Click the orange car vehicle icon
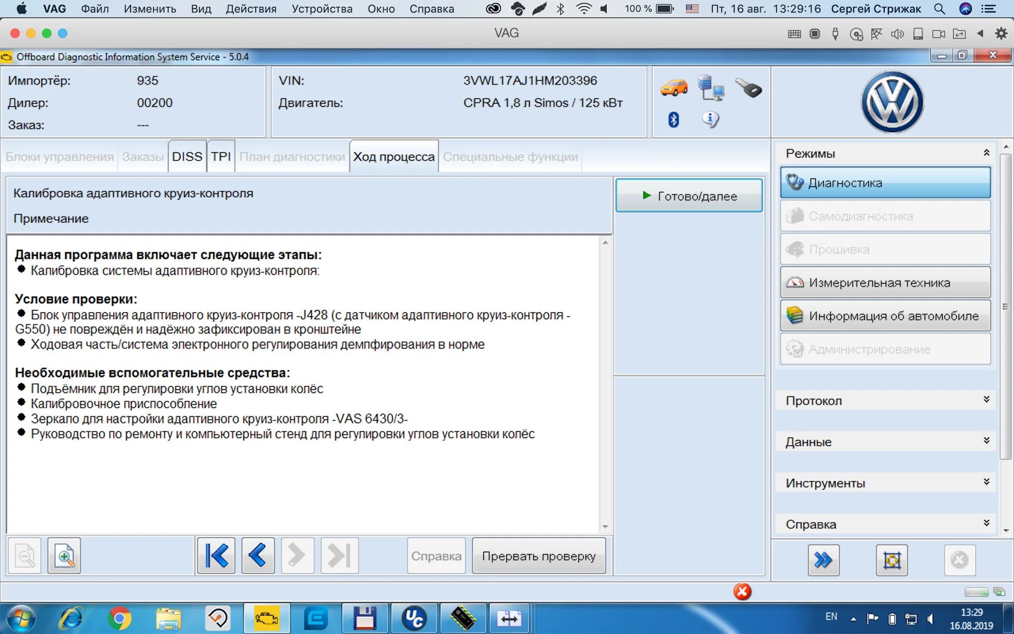Image resolution: width=1014 pixels, height=634 pixels. (x=674, y=88)
